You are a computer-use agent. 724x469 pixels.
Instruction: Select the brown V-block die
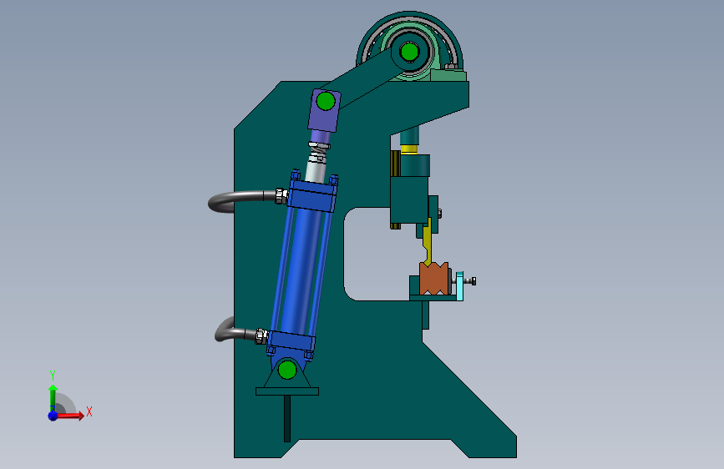point(434,279)
